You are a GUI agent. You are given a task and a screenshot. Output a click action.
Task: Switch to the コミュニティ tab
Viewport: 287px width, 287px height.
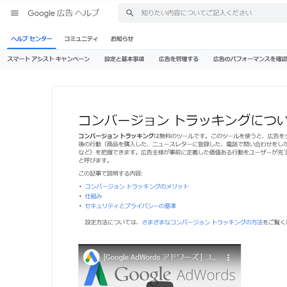point(81,39)
